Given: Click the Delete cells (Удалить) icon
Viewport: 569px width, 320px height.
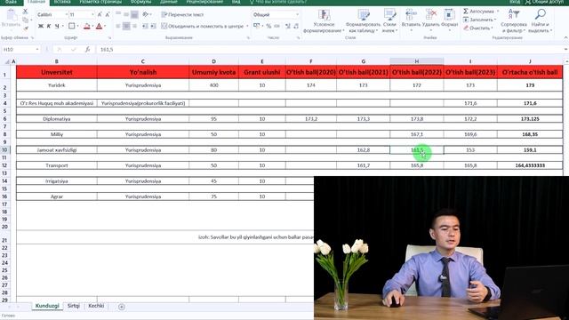Looking at the screenshot, I should click(x=430, y=15).
